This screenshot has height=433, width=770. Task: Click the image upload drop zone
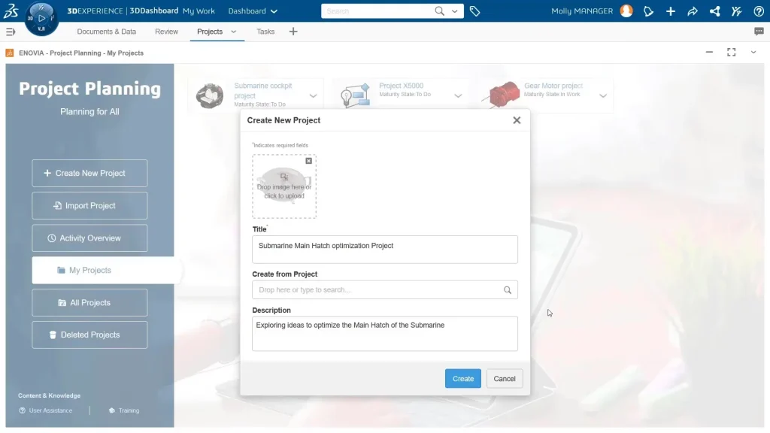tap(284, 188)
